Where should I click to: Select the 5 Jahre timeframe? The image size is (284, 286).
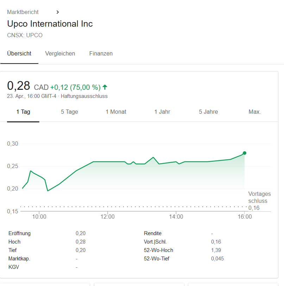click(x=208, y=112)
